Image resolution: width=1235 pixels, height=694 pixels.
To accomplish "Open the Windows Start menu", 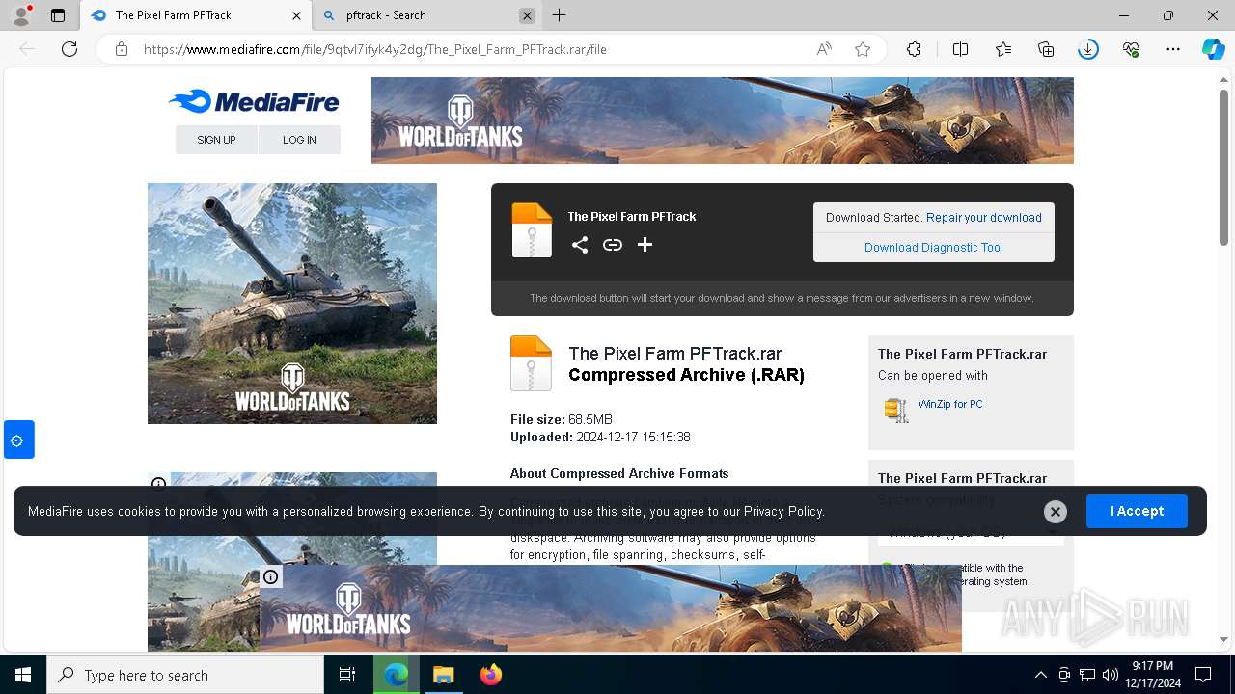I will 23,675.
